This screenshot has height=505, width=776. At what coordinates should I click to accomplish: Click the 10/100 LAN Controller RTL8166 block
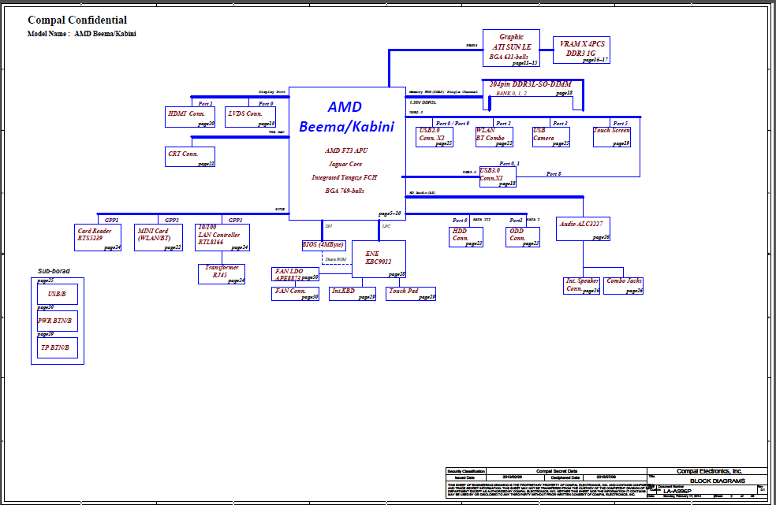pyautogui.click(x=222, y=237)
